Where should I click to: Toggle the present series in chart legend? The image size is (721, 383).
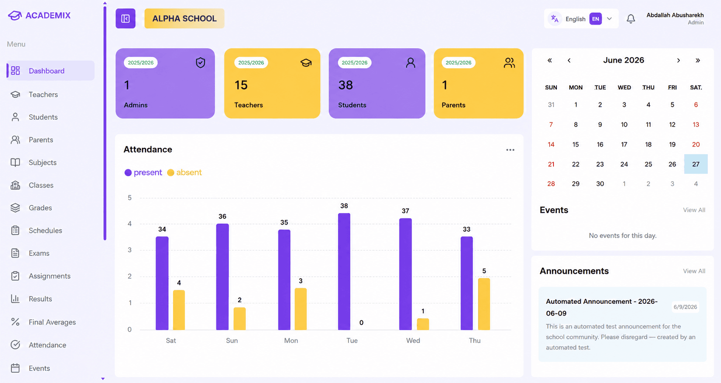(x=143, y=172)
